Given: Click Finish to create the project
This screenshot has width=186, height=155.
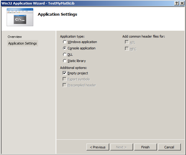Looking at the screenshot, I should 145,147.
